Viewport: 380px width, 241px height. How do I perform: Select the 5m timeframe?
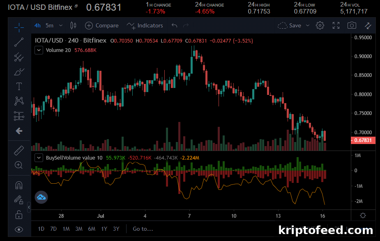pos(49,25)
